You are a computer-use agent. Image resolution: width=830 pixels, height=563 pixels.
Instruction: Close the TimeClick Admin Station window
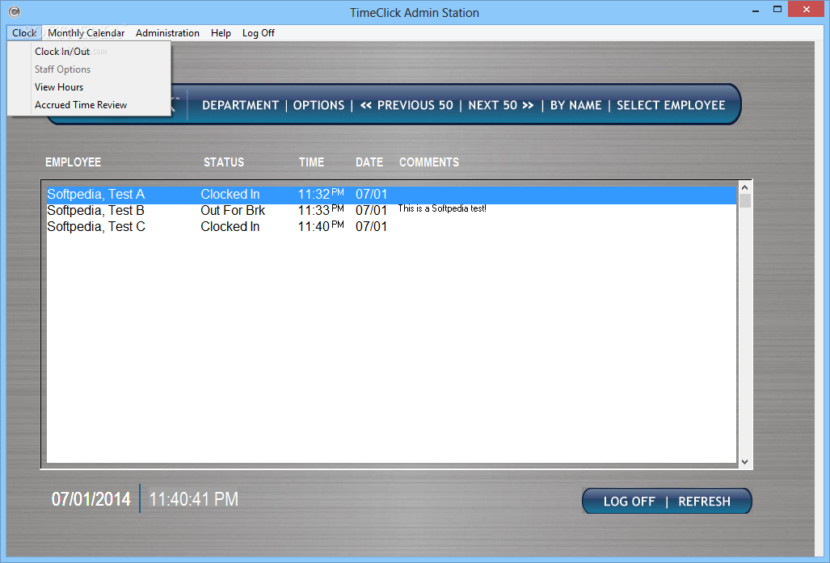pos(807,10)
